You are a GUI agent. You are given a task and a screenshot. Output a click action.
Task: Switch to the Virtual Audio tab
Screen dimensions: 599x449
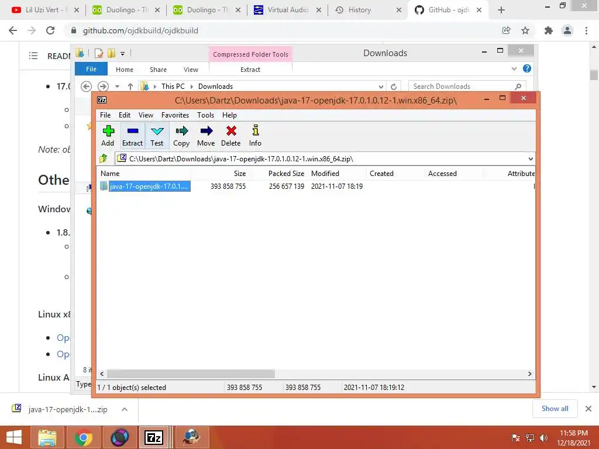(x=287, y=10)
